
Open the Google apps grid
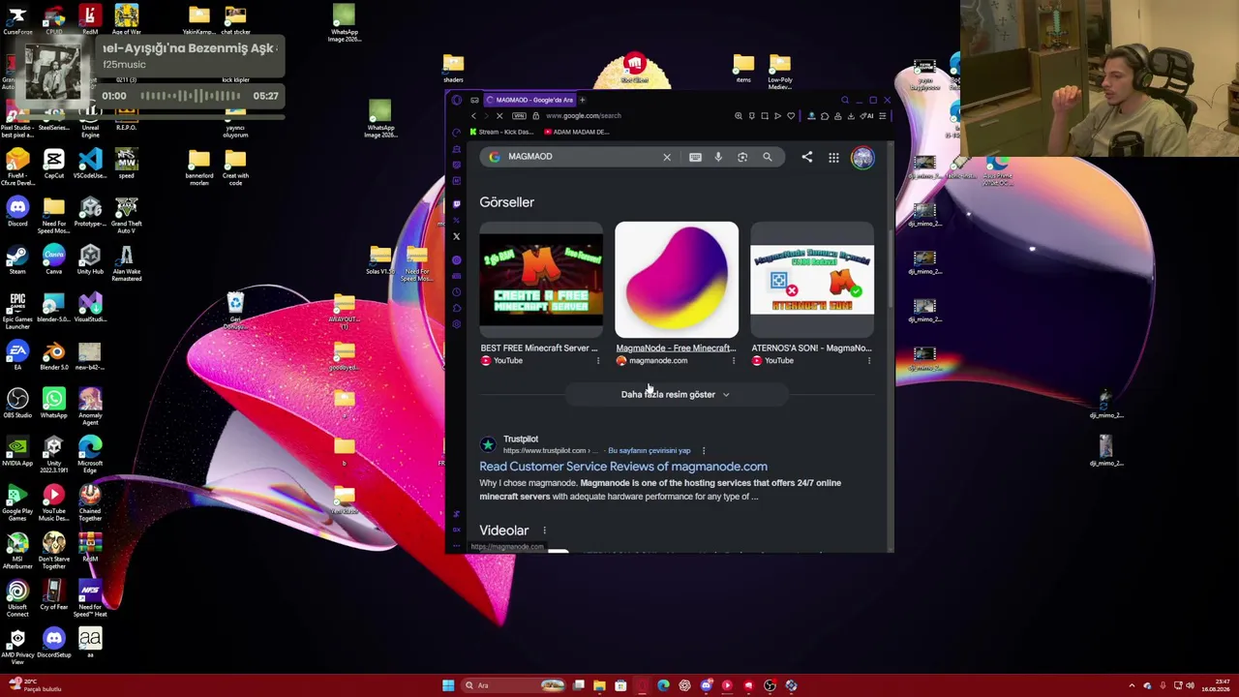[833, 157]
